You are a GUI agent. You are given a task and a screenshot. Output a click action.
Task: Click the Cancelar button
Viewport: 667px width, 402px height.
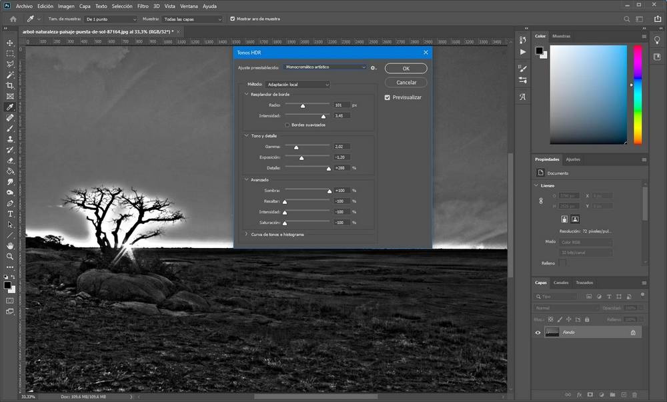coord(406,83)
